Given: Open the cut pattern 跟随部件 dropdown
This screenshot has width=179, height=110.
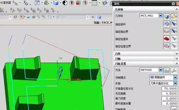Looking at the screenshot, I should tap(175, 77).
